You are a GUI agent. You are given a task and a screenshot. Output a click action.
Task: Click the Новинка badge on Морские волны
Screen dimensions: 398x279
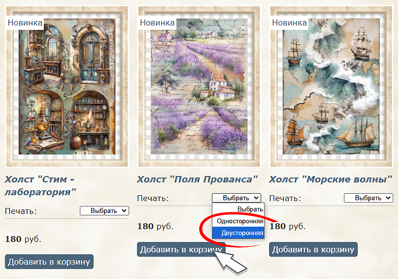click(289, 23)
